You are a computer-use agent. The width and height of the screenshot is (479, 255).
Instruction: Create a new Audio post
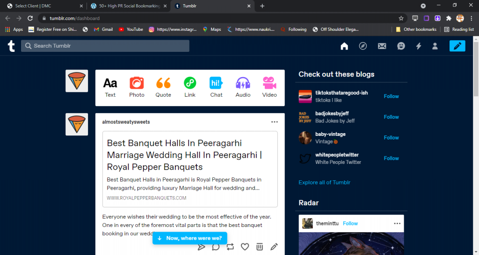(x=243, y=87)
